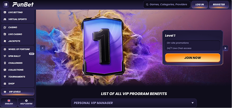
Task: Click the search magnifier icon
Action: pyautogui.click(x=147, y=4)
